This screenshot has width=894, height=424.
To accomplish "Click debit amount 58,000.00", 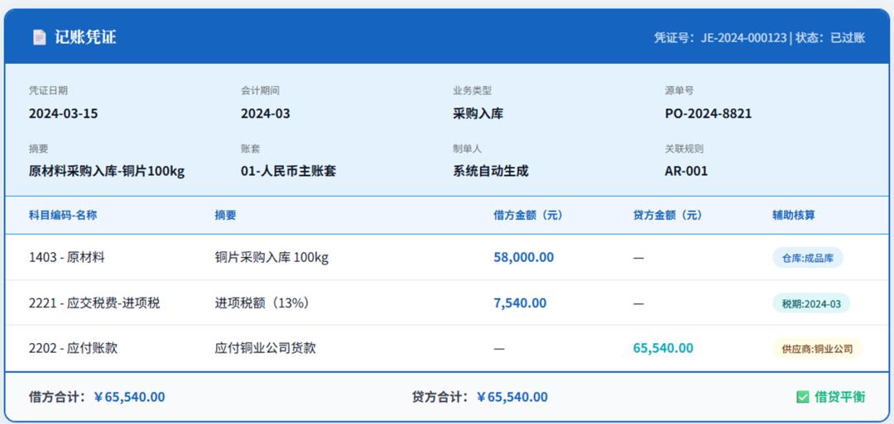I will click(523, 257).
